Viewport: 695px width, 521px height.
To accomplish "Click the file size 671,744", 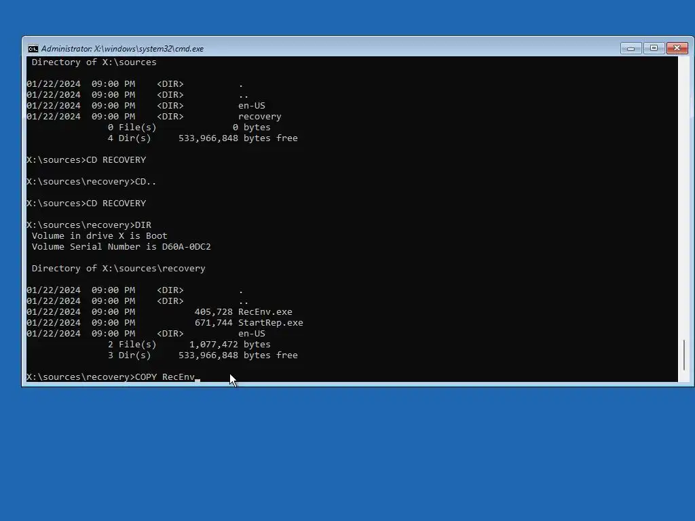I will pyautogui.click(x=213, y=323).
